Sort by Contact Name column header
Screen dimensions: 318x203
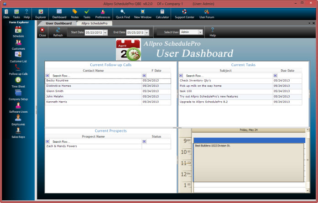(93, 71)
